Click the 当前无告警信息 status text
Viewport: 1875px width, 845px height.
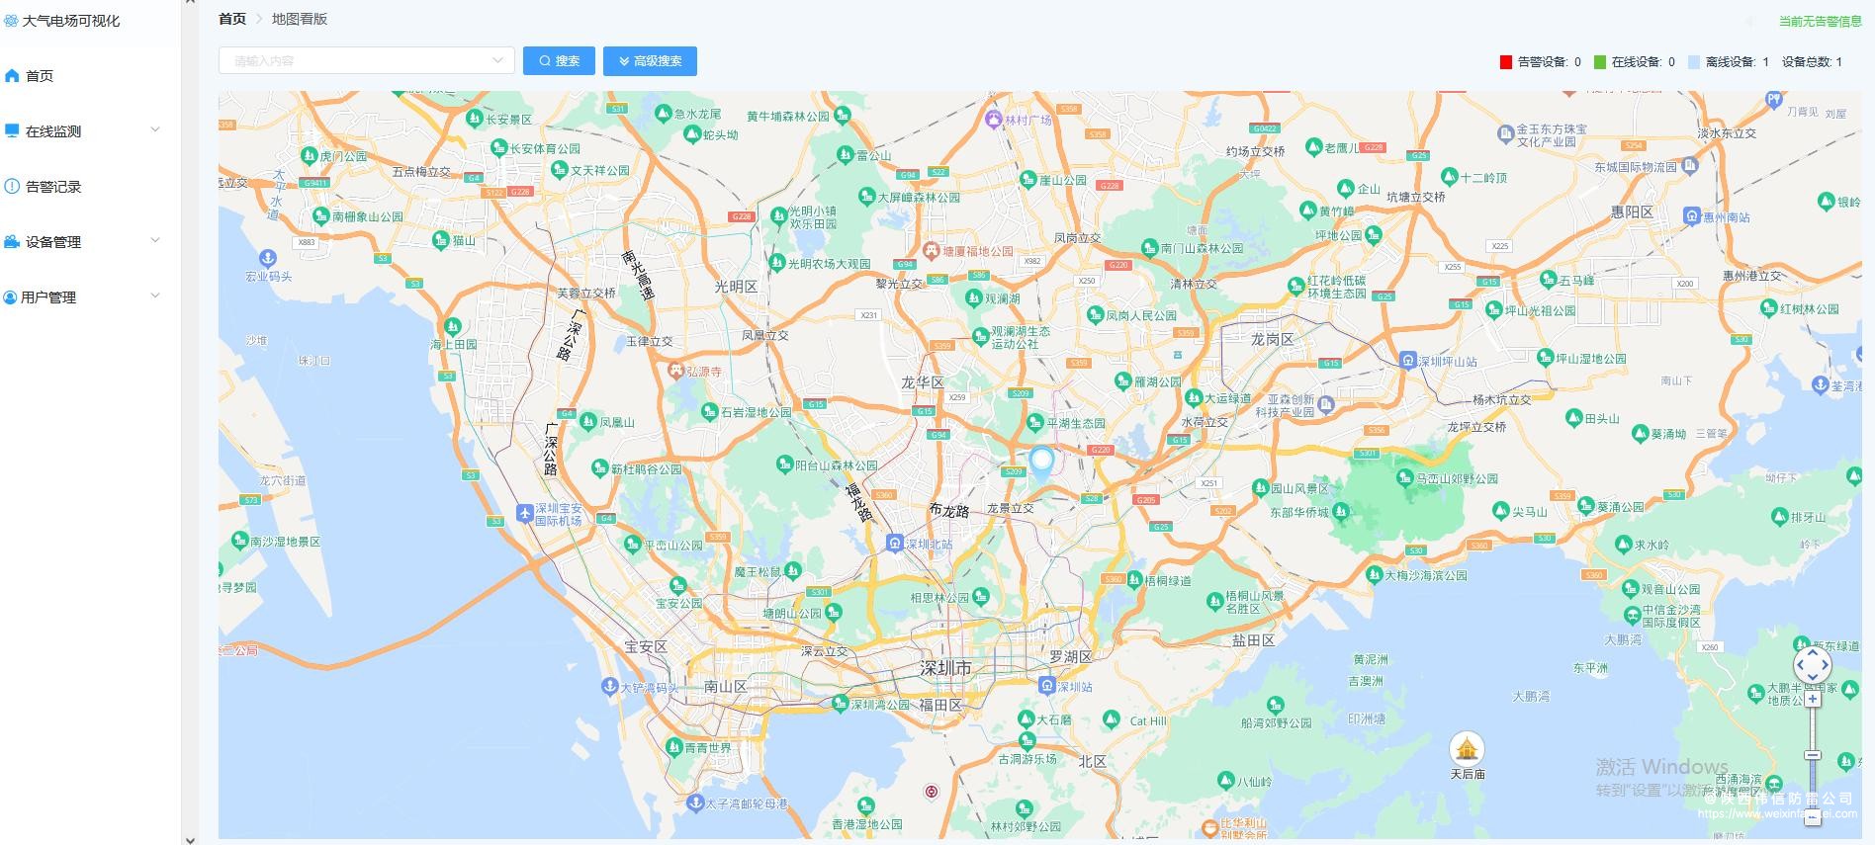tap(1820, 21)
